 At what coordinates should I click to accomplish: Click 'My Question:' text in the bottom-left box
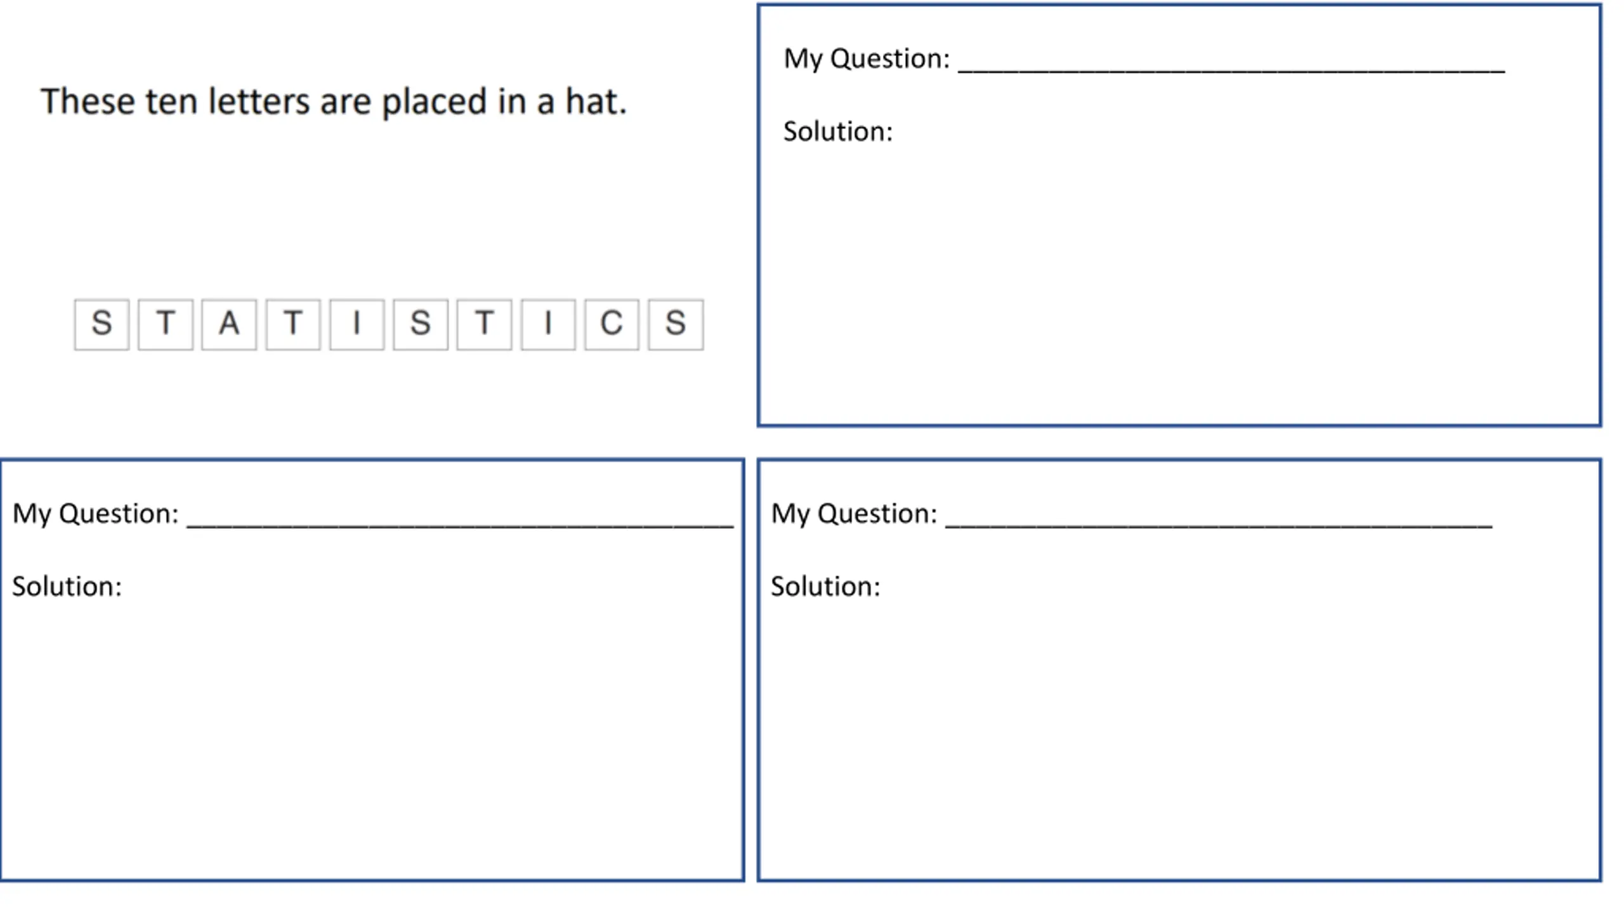coord(95,514)
